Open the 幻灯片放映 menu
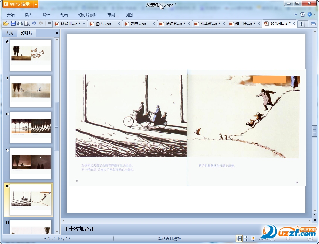 [x=88, y=15]
